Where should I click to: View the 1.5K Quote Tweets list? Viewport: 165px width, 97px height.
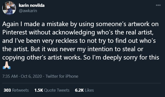[52, 90]
